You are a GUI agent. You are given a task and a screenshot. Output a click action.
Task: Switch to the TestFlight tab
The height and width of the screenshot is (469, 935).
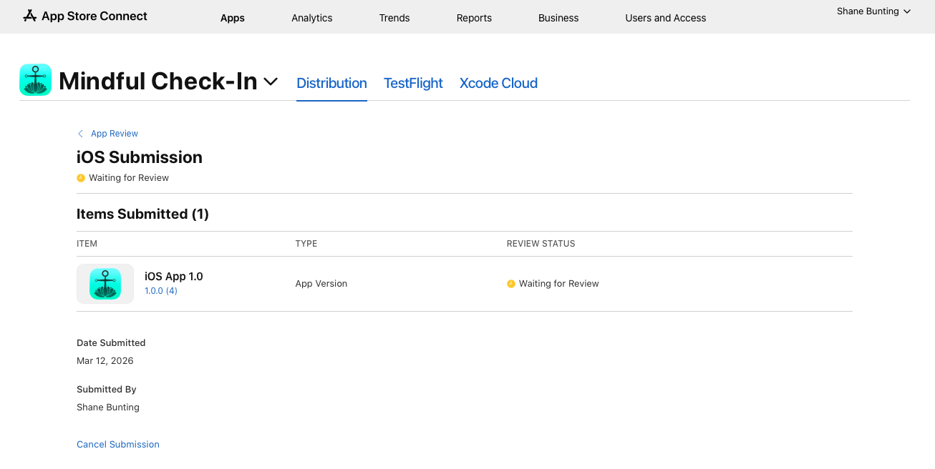[413, 83]
